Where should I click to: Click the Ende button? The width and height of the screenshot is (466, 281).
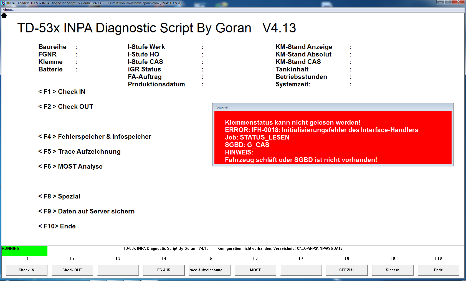(439, 270)
